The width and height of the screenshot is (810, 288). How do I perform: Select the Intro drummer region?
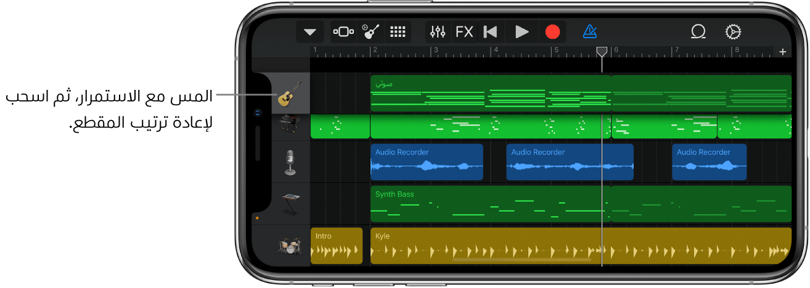click(x=336, y=246)
